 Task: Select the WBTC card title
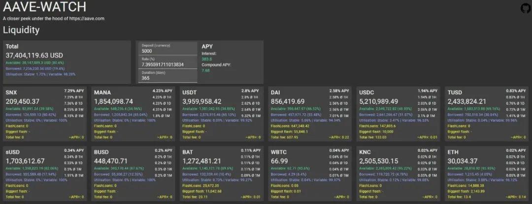pos(279,152)
